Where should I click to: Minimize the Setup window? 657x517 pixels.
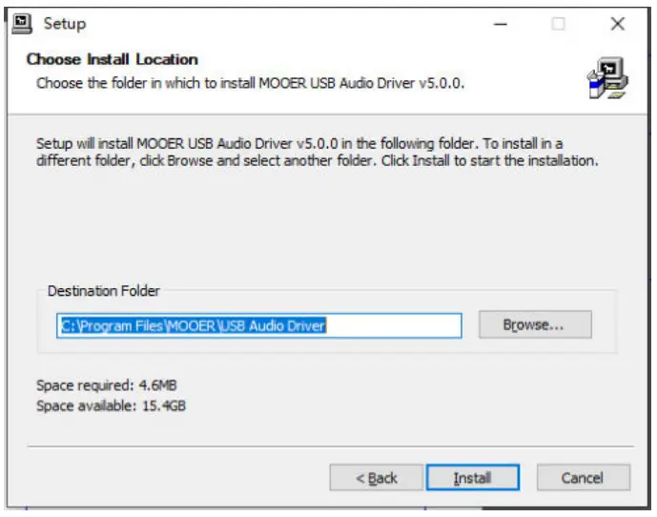(x=499, y=24)
